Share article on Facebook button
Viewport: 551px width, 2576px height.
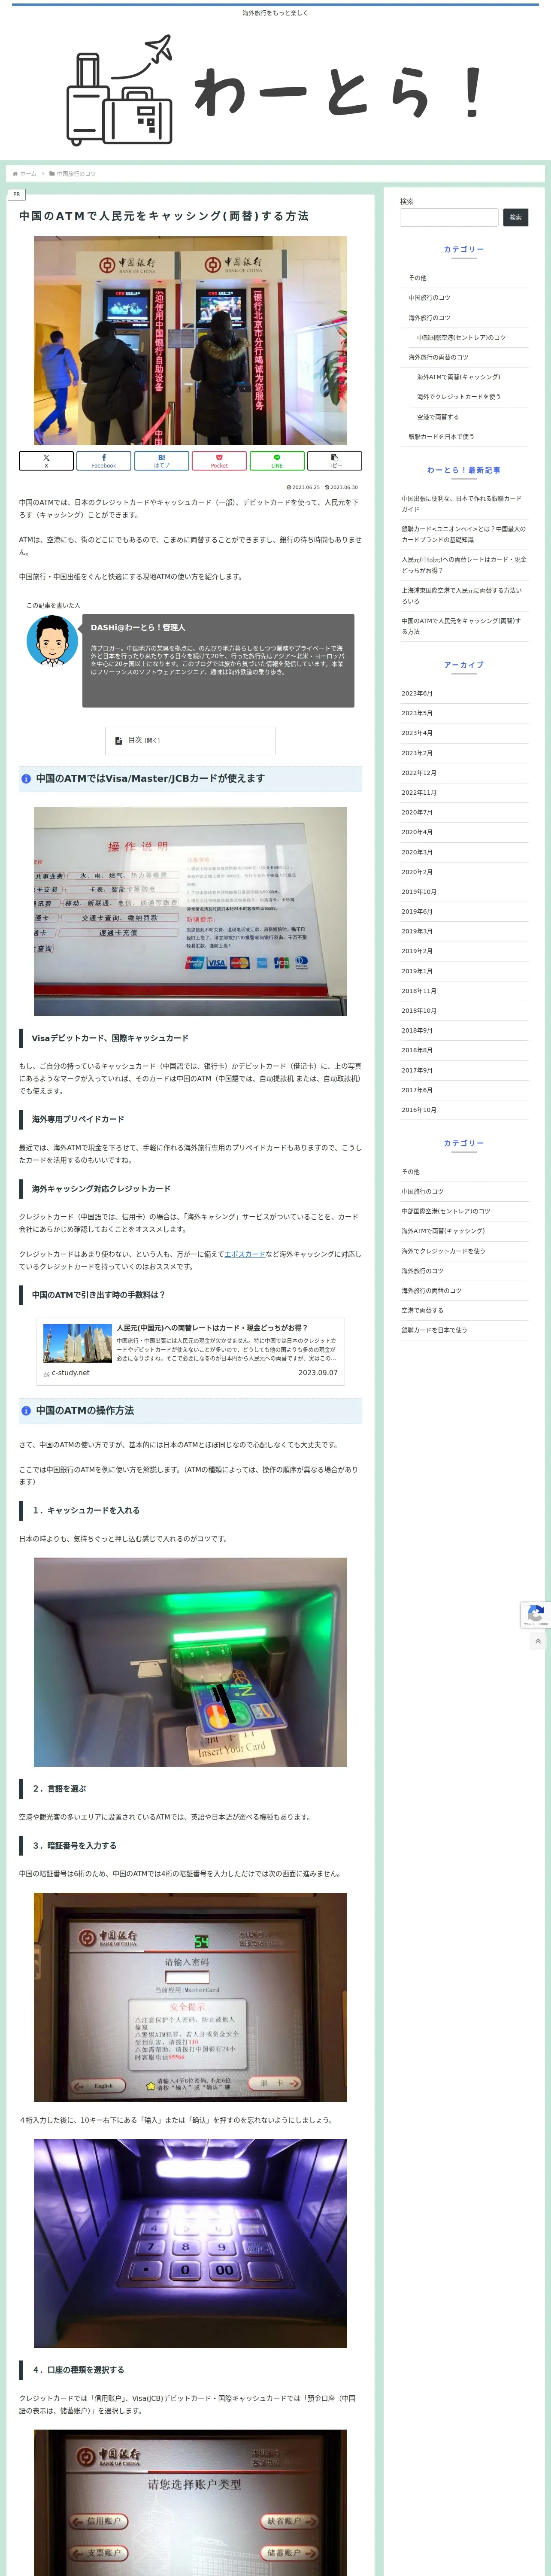tap(104, 461)
